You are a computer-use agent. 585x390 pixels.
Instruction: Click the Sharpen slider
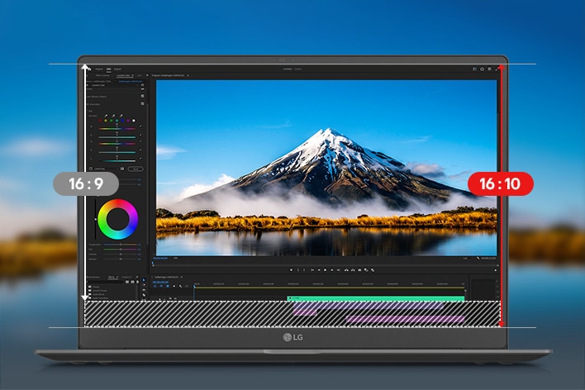120,259
